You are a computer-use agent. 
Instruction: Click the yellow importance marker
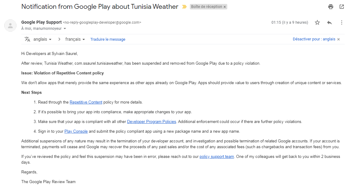click(x=184, y=7)
